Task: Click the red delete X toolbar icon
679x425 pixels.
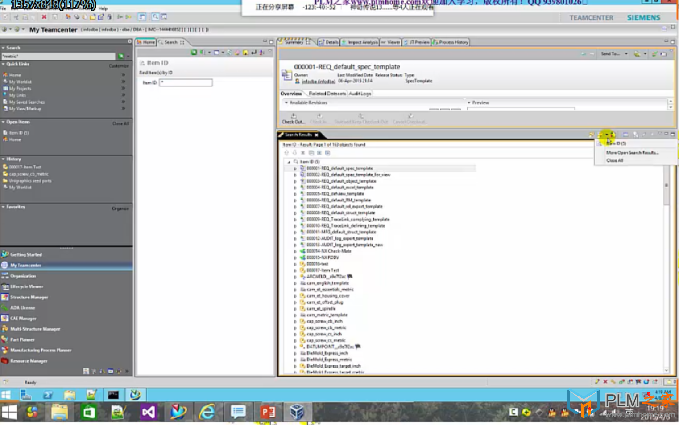Action: 44,17
